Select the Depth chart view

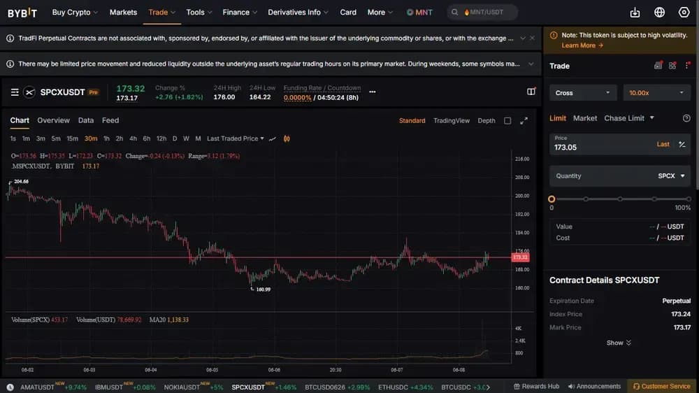(487, 121)
